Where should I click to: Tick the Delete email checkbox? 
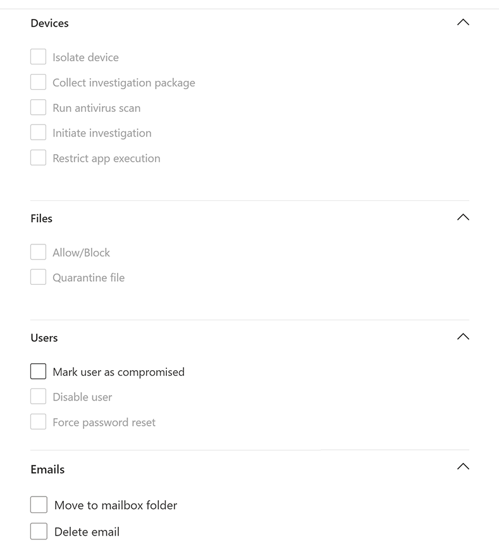click(x=39, y=531)
